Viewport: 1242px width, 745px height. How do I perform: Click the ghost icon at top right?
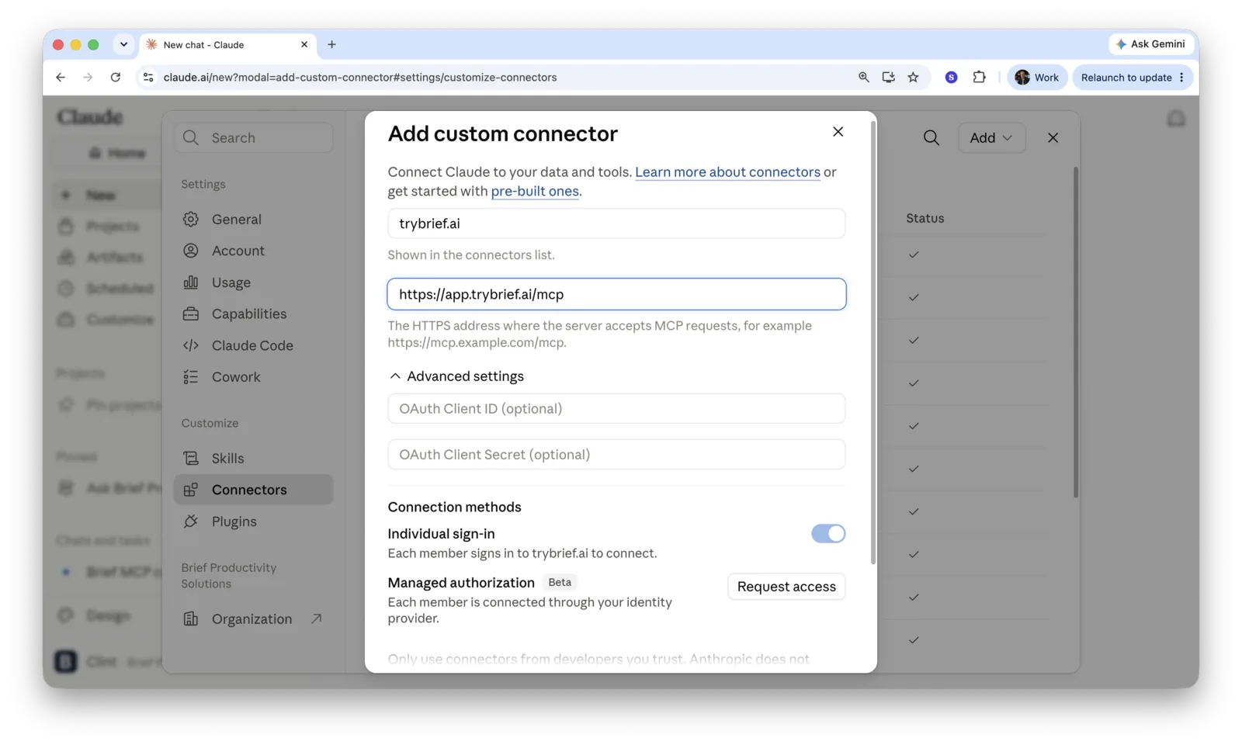coord(1176,118)
